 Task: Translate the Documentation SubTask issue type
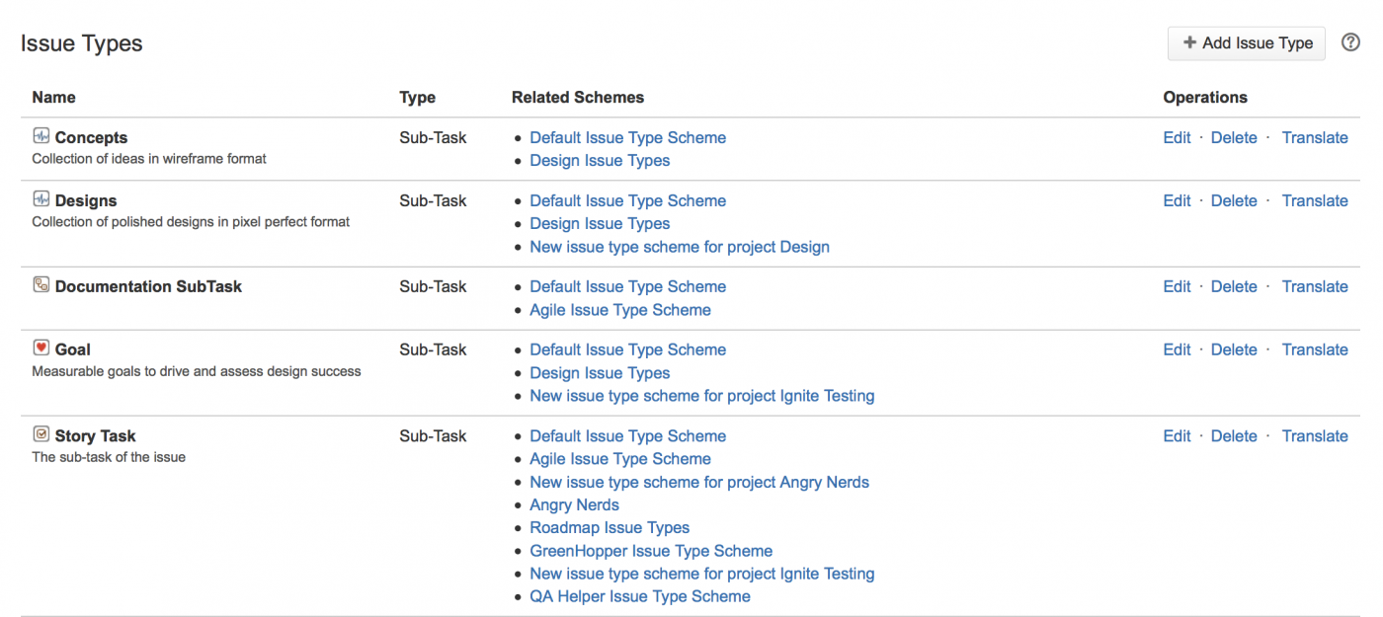(x=1314, y=287)
